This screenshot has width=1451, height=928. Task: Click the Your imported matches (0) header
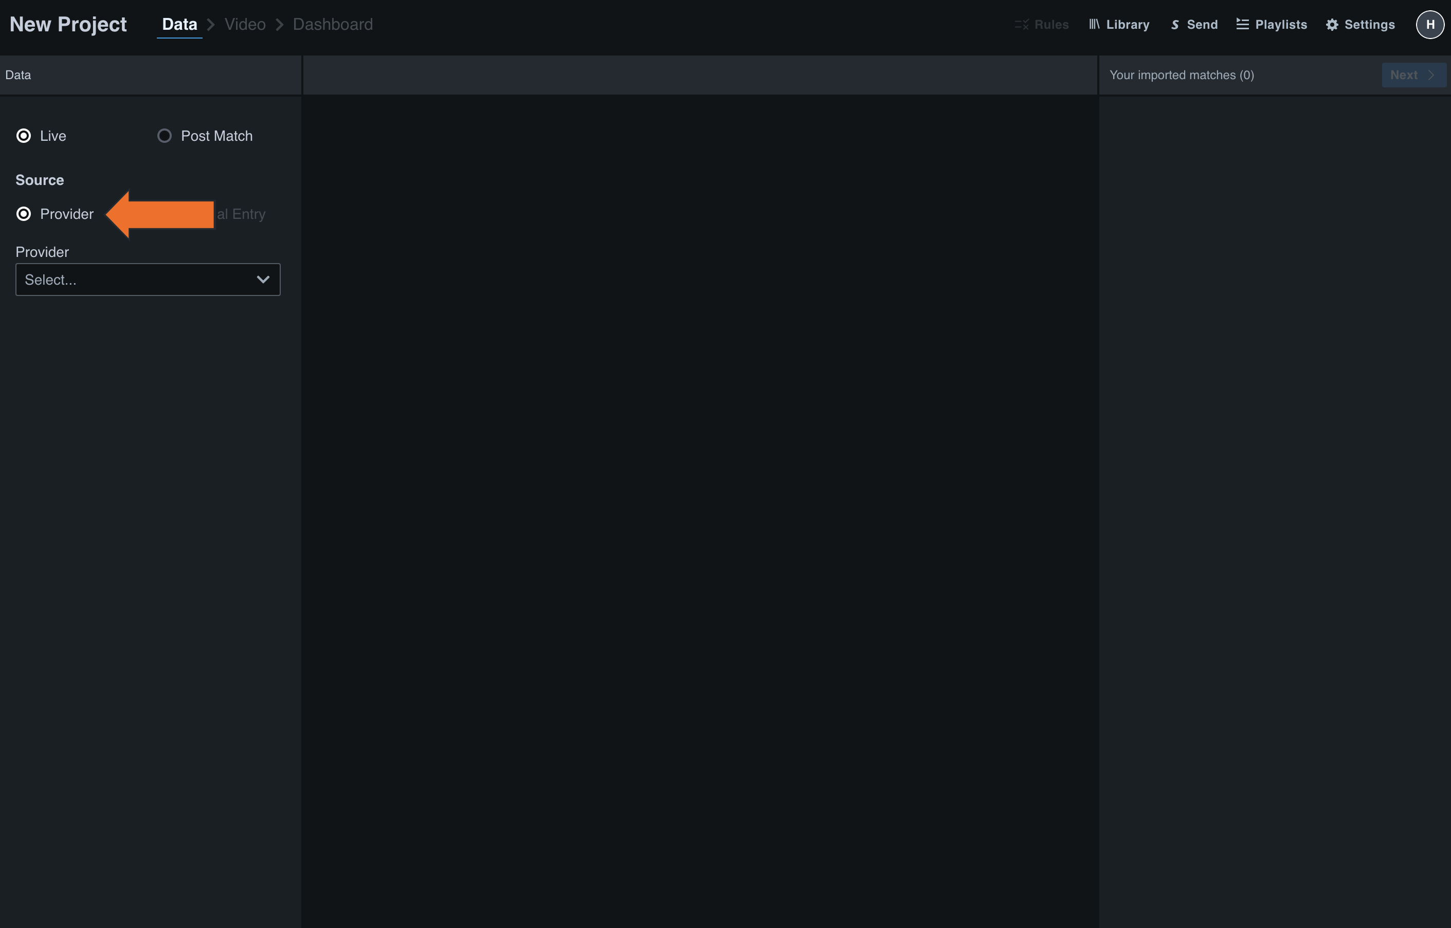[x=1182, y=75]
